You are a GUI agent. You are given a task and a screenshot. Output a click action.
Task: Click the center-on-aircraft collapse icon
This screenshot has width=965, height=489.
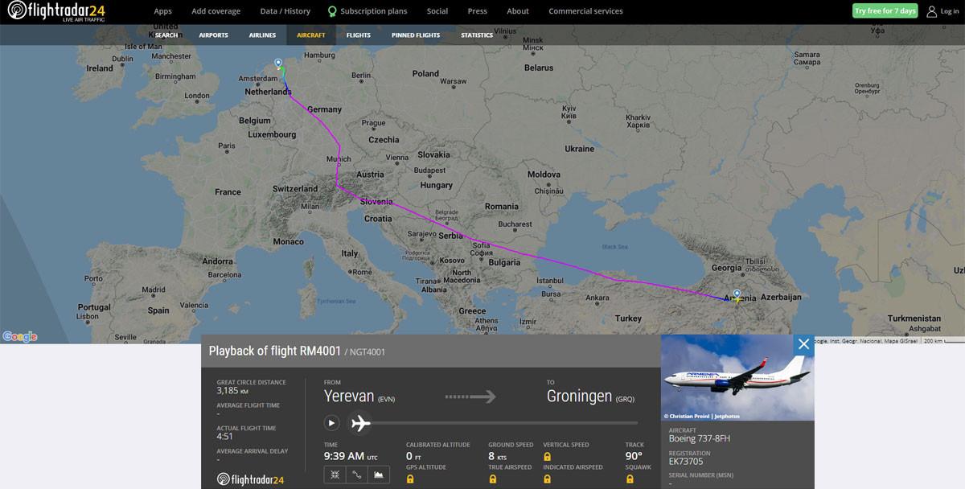tap(335, 475)
